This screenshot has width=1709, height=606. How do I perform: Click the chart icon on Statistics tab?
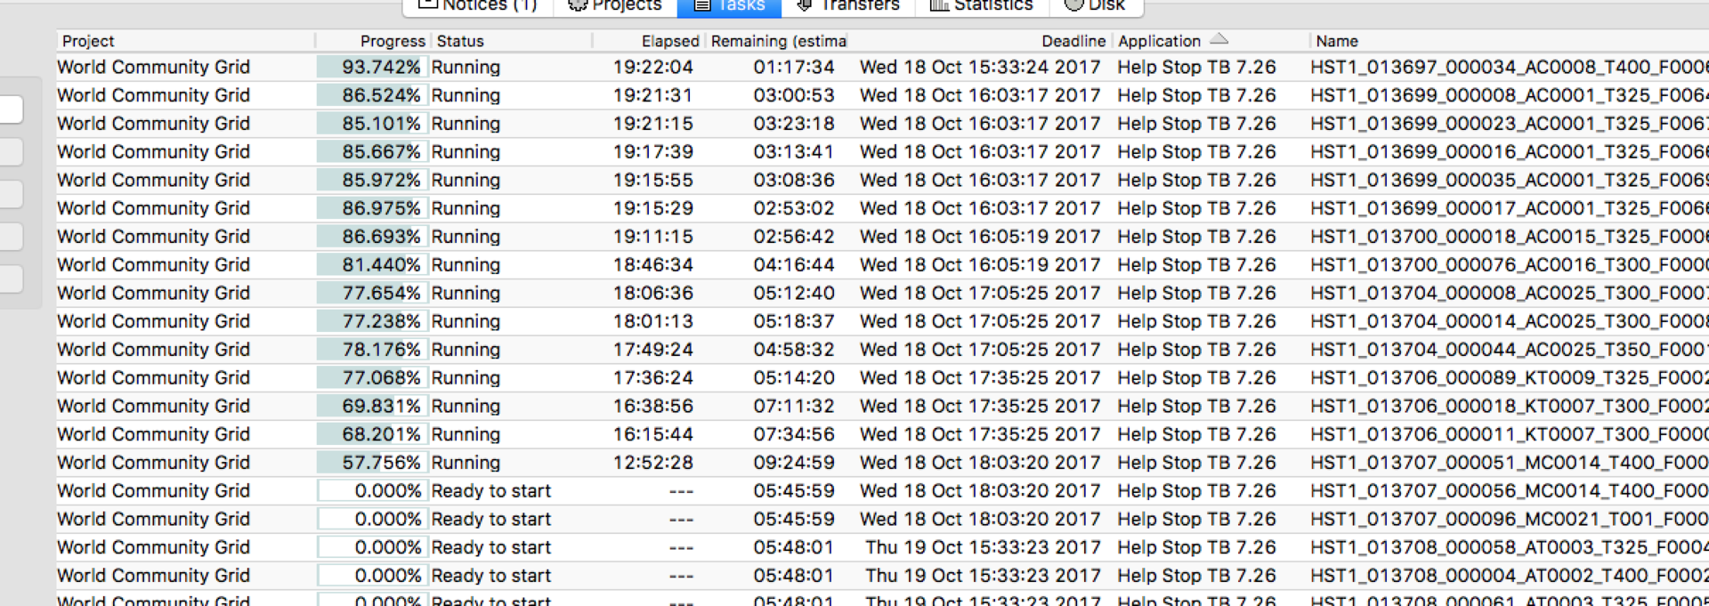pyautogui.click(x=938, y=4)
